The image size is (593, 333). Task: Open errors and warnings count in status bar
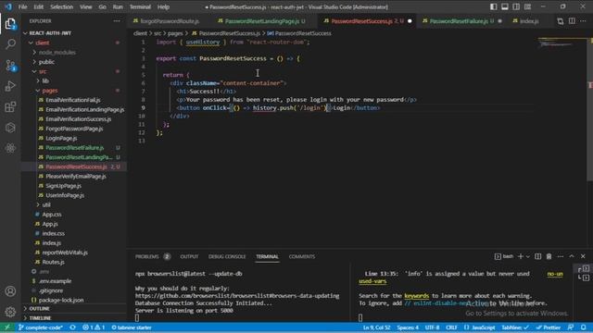(94, 327)
